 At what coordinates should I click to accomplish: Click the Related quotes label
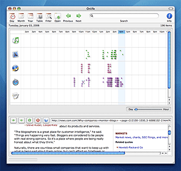point(124,142)
